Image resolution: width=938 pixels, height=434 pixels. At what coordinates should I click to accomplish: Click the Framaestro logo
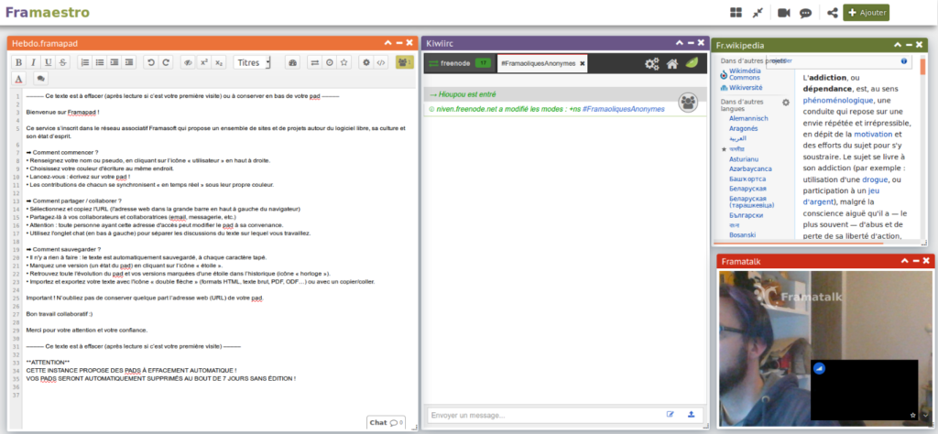[x=48, y=12]
